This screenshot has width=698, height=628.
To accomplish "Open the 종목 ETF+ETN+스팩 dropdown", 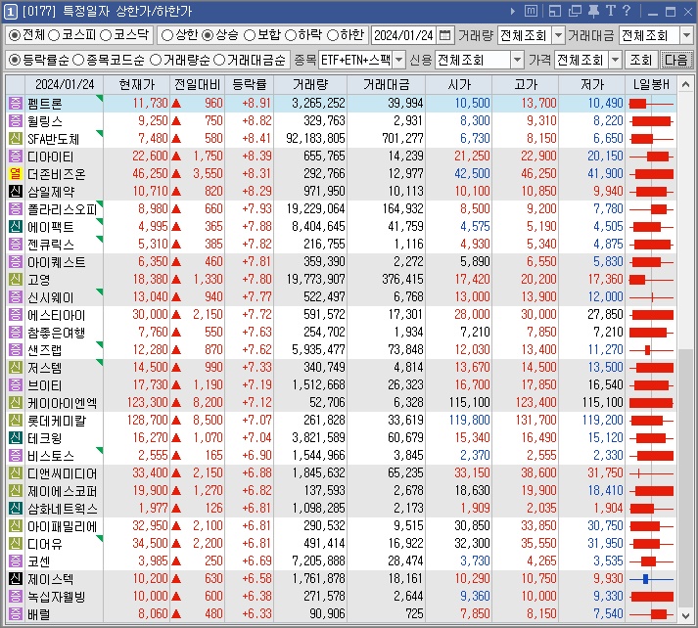I will click(x=399, y=60).
